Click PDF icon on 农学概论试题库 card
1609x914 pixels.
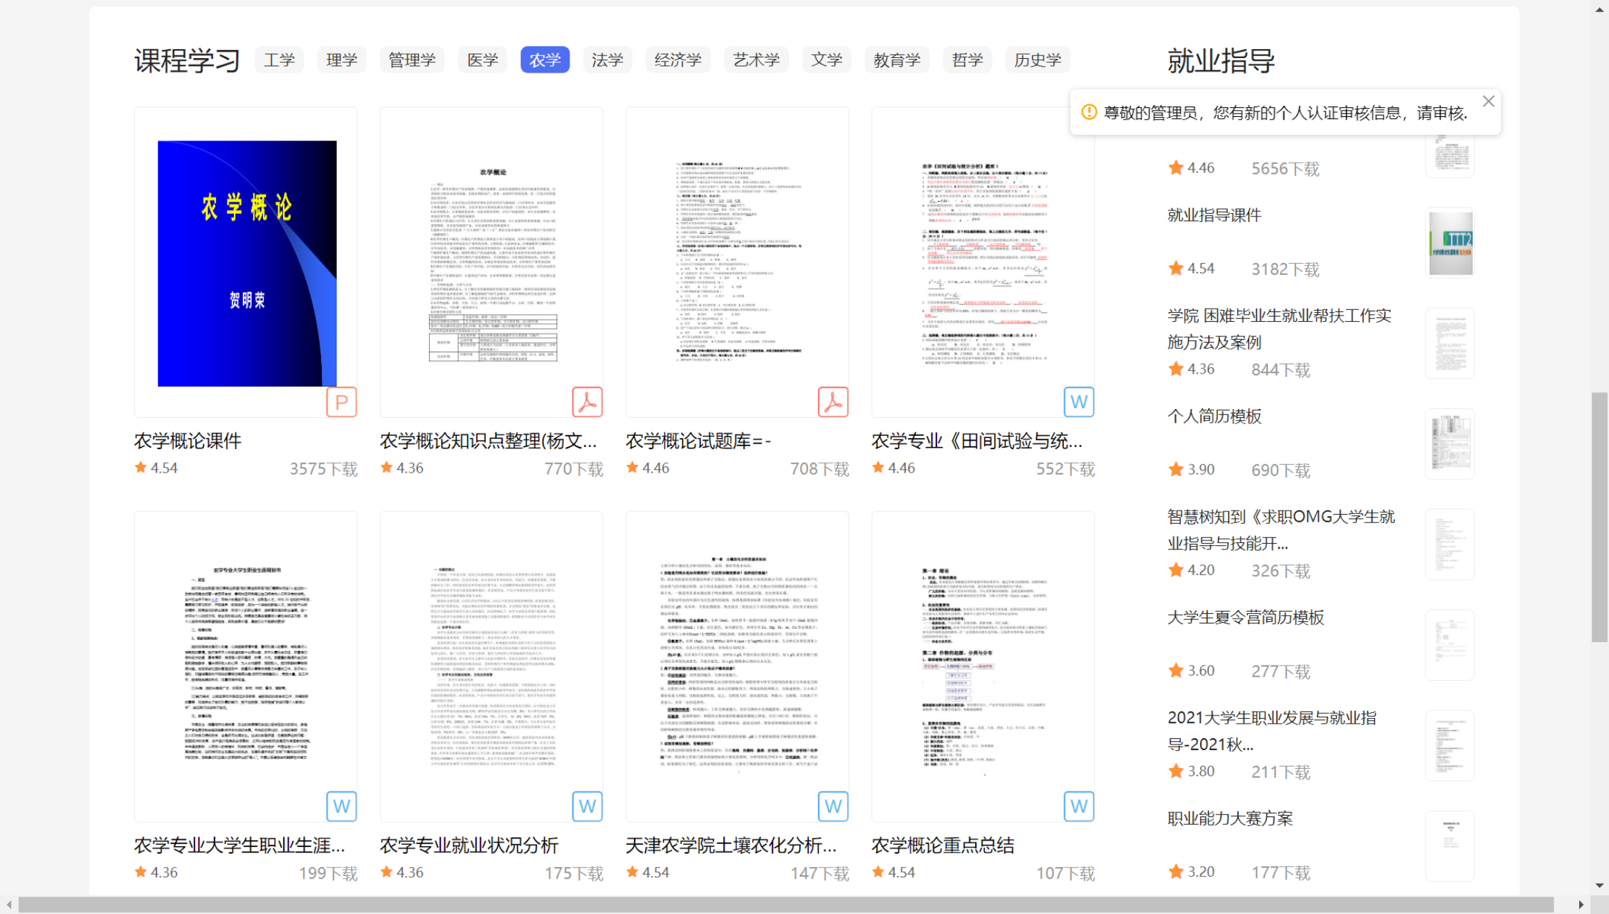click(x=833, y=402)
